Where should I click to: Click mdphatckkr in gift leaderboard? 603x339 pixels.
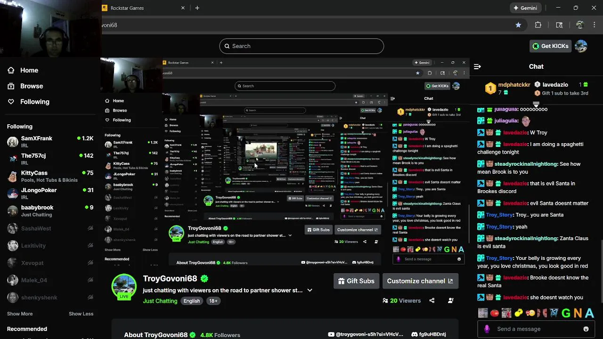[x=514, y=85]
